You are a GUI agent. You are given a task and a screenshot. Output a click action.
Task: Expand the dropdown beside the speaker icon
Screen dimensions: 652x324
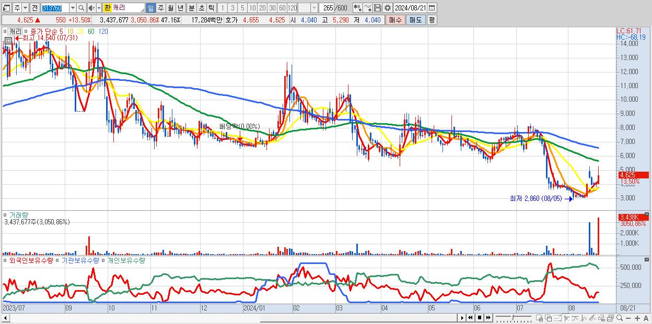(99, 8)
